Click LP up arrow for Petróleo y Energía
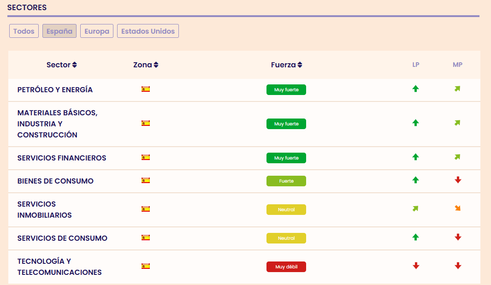This screenshot has height=285, width=491. 415,89
